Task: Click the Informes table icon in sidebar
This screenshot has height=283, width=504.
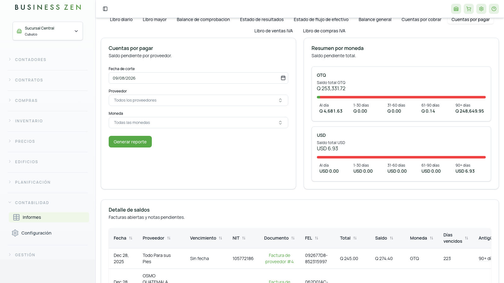Action: pyautogui.click(x=16, y=217)
